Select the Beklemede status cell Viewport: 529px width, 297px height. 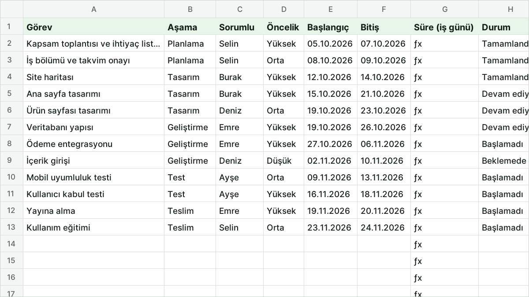click(504, 161)
